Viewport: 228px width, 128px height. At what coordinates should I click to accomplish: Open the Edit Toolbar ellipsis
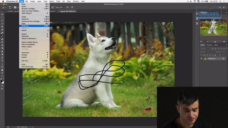[2, 76]
